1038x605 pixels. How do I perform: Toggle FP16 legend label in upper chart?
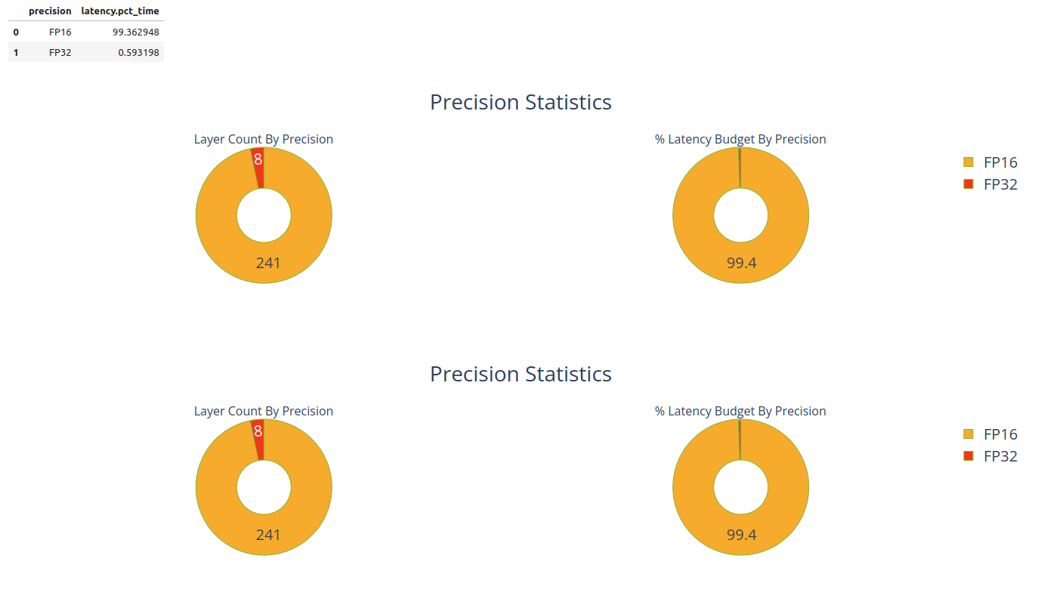pos(1000,162)
